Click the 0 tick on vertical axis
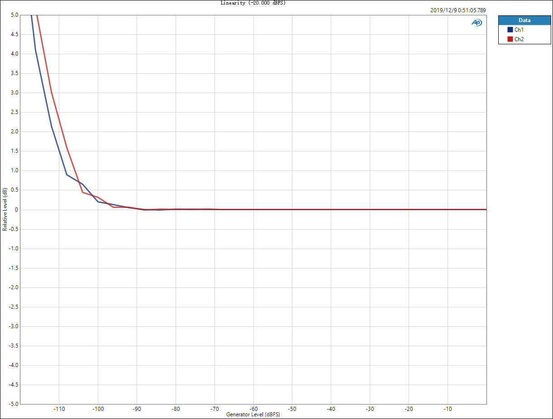The image size is (553, 419). pyautogui.click(x=17, y=210)
